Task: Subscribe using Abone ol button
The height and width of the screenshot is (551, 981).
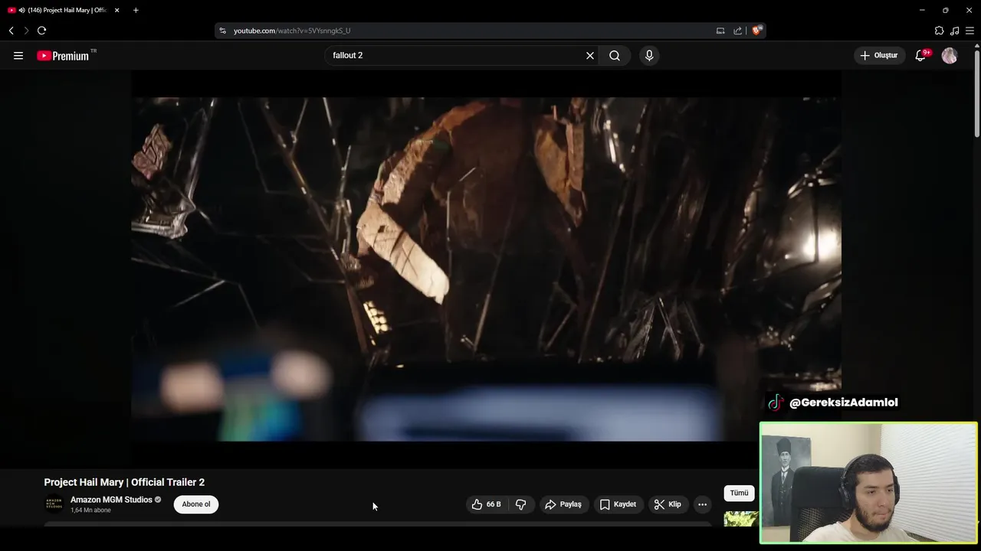Action: pyautogui.click(x=196, y=504)
